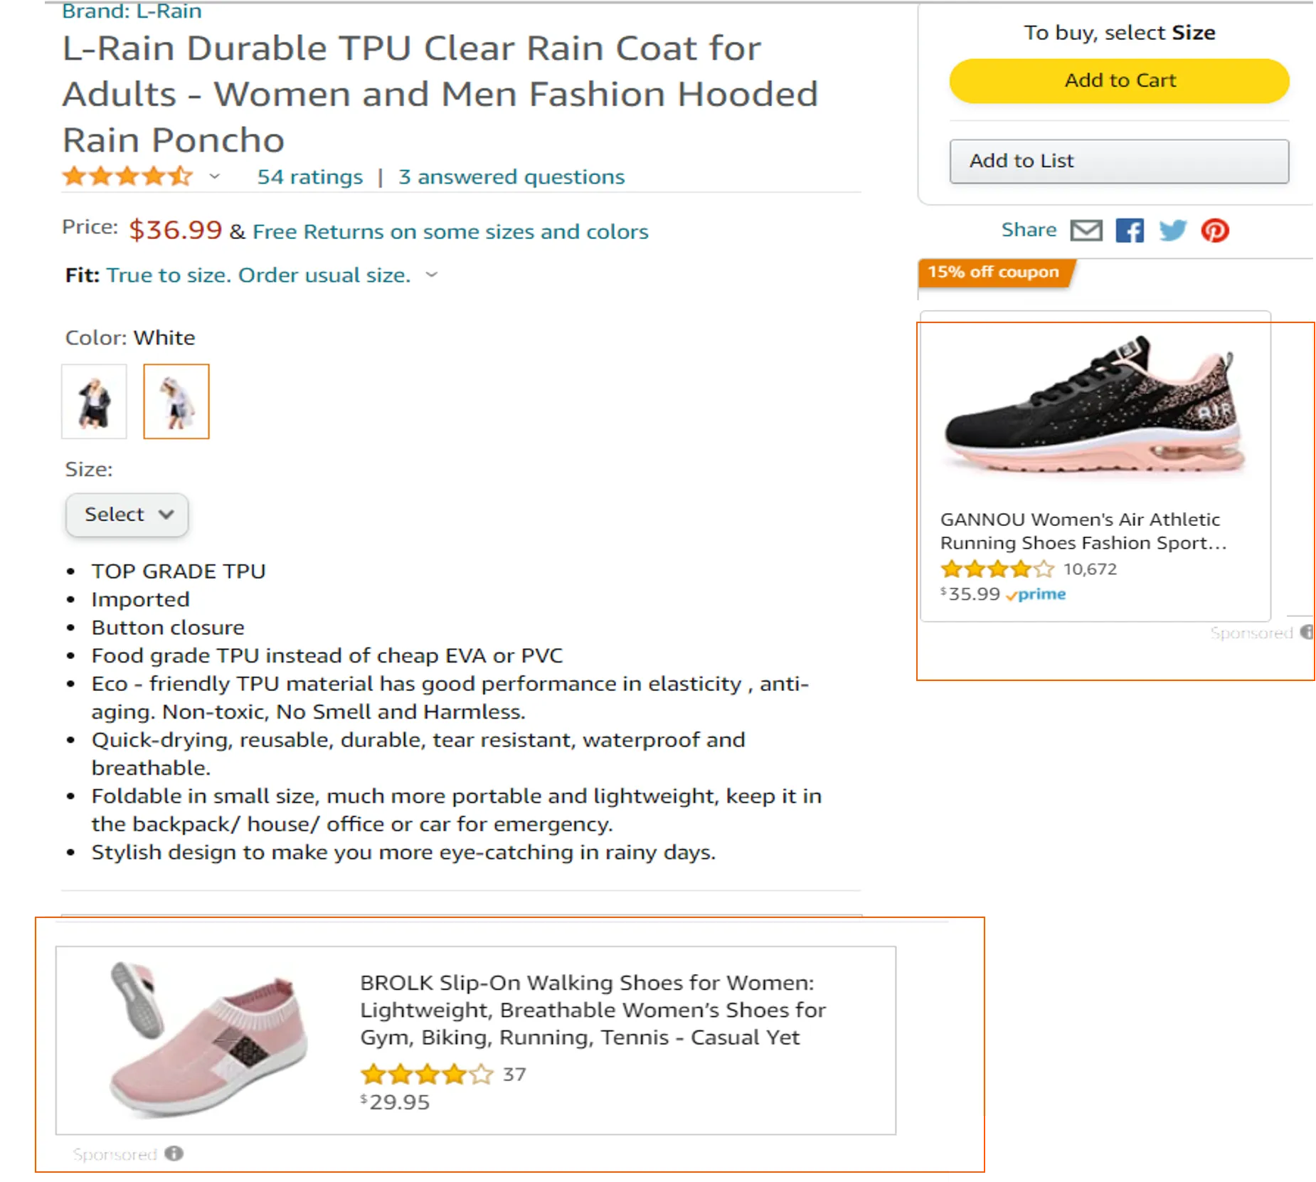
Task: Share product via email icon
Action: pyautogui.click(x=1086, y=231)
